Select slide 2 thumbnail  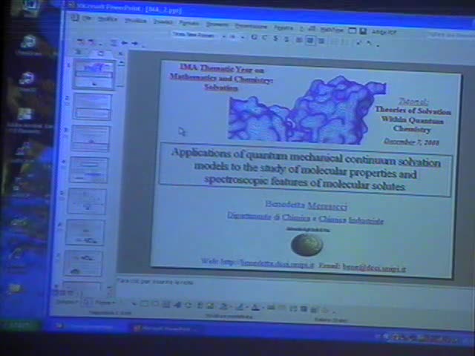[92, 107]
